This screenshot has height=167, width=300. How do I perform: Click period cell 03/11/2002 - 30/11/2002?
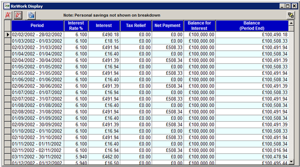click(37, 157)
